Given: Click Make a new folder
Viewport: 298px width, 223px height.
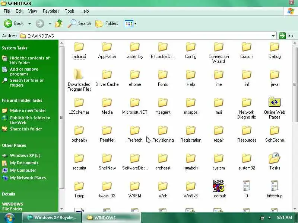Looking at the screenshot, I should [28, 110].
